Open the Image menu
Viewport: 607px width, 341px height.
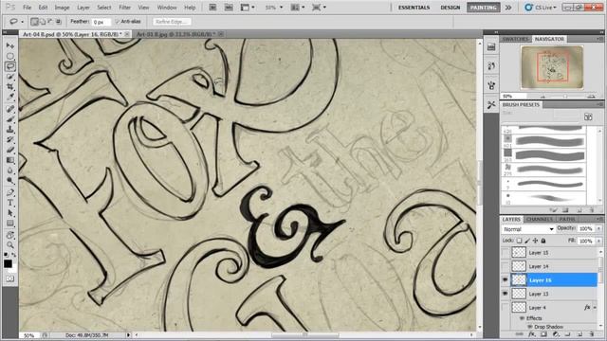[62, 8]
